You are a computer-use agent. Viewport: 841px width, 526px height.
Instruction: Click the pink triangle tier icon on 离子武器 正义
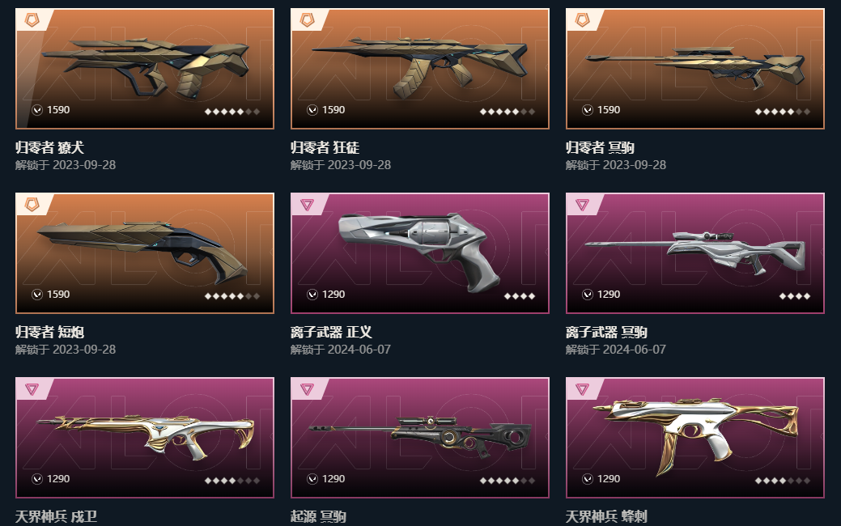(308, 205)
